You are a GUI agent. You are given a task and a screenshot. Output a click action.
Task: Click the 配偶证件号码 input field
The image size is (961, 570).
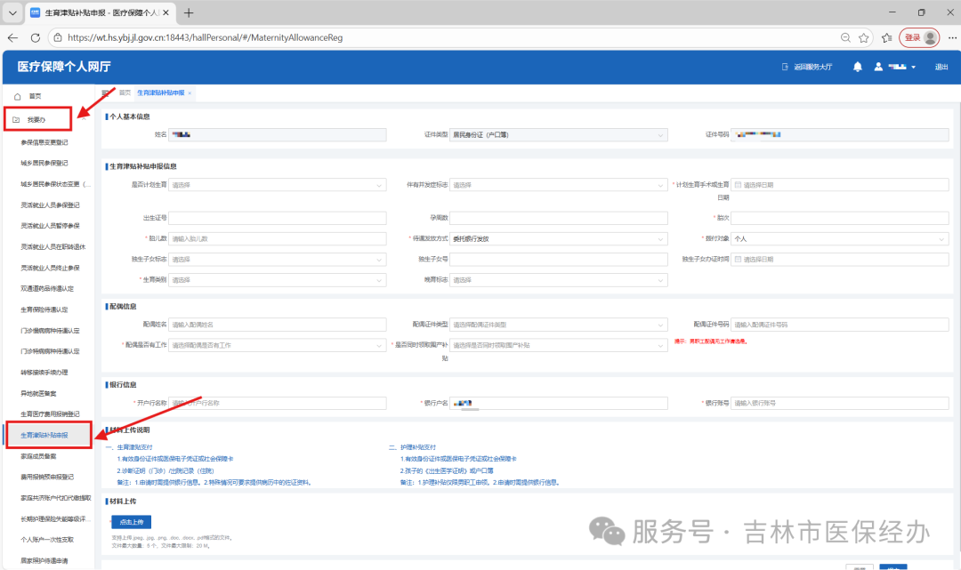click(840, 325)
